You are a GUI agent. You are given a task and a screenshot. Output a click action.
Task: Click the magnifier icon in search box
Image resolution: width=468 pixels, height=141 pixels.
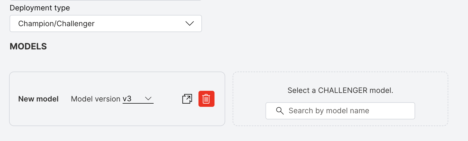(x=280, y=111)
